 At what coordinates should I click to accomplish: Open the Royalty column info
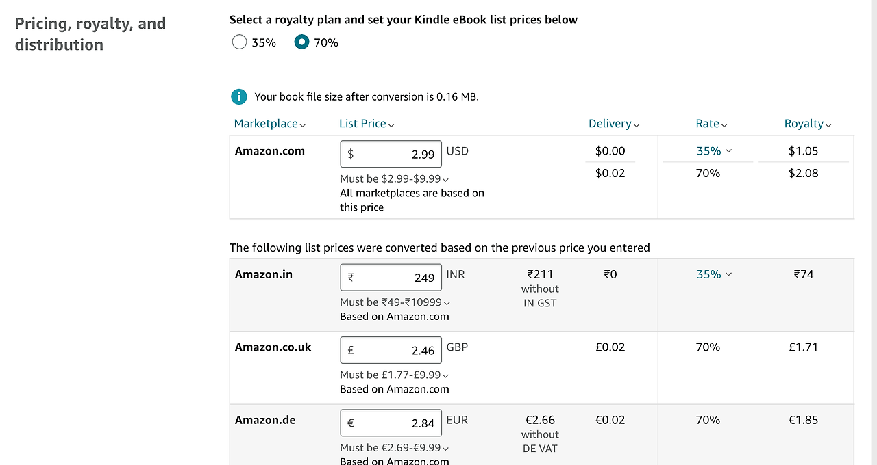808,124
